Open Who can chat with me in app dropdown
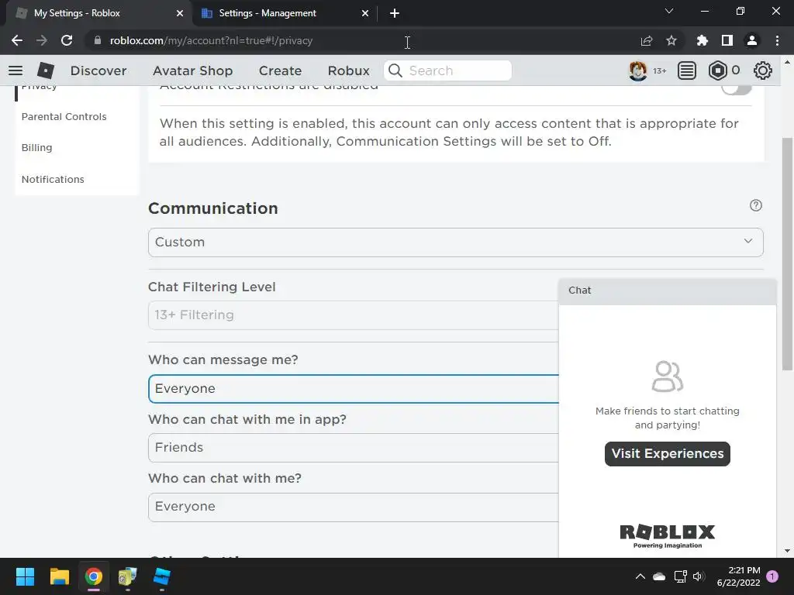 coord(354,448)
